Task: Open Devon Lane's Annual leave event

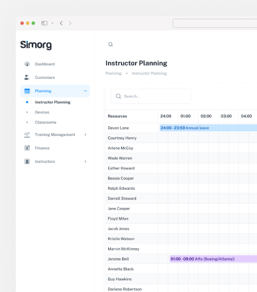Action: tap(208, 128)
